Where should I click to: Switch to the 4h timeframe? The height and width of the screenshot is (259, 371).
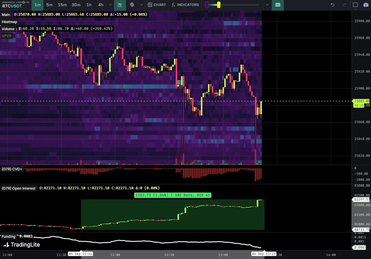coord(101,5)
